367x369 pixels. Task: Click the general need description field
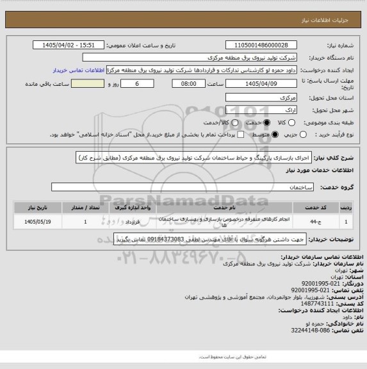[193, 158]
